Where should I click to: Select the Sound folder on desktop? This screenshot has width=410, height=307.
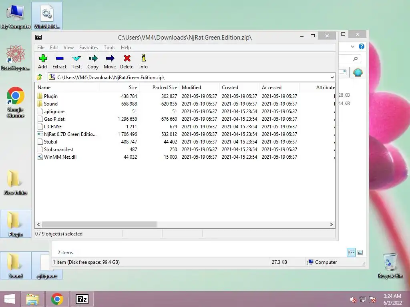pos(16,265)
